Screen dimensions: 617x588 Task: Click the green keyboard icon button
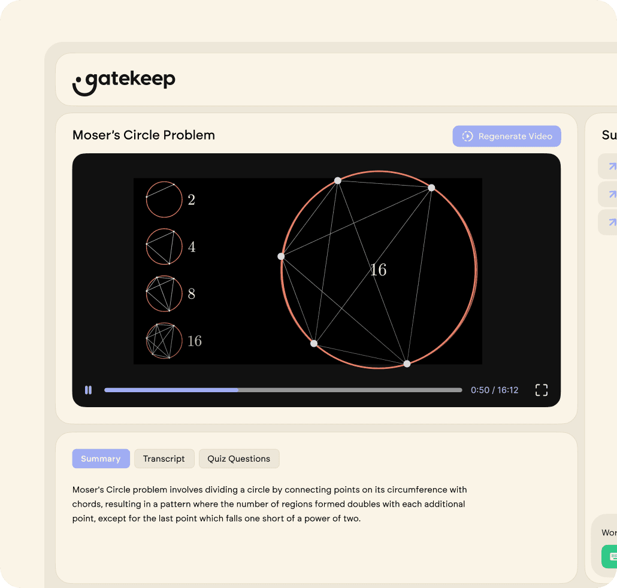[610, 556]
